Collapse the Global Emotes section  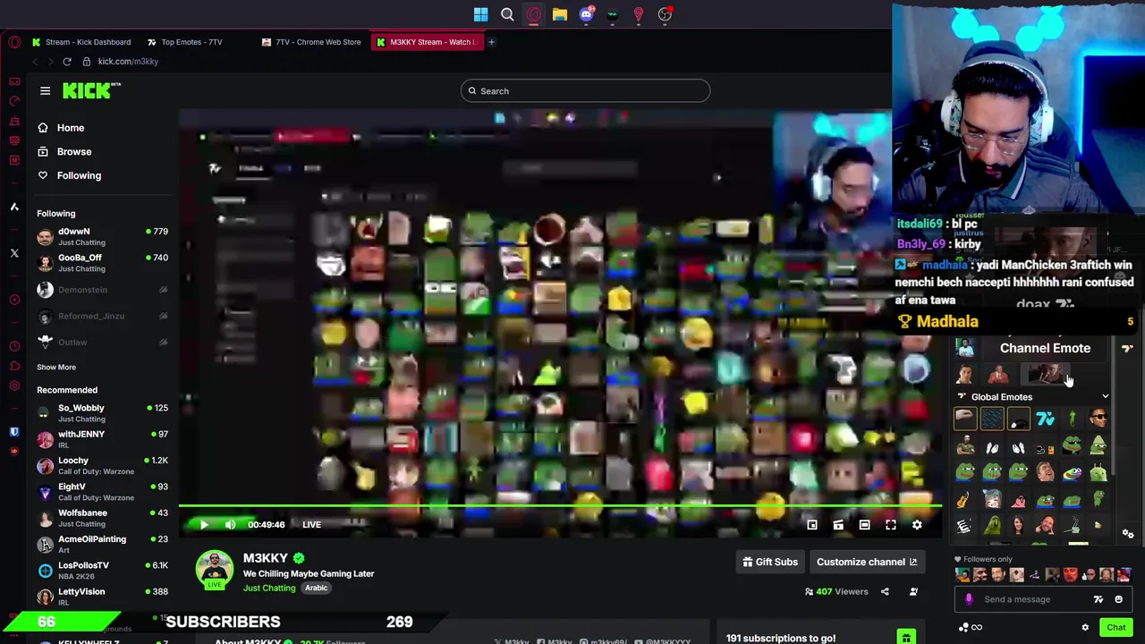pyautogui.click(x=1105, y=397)
